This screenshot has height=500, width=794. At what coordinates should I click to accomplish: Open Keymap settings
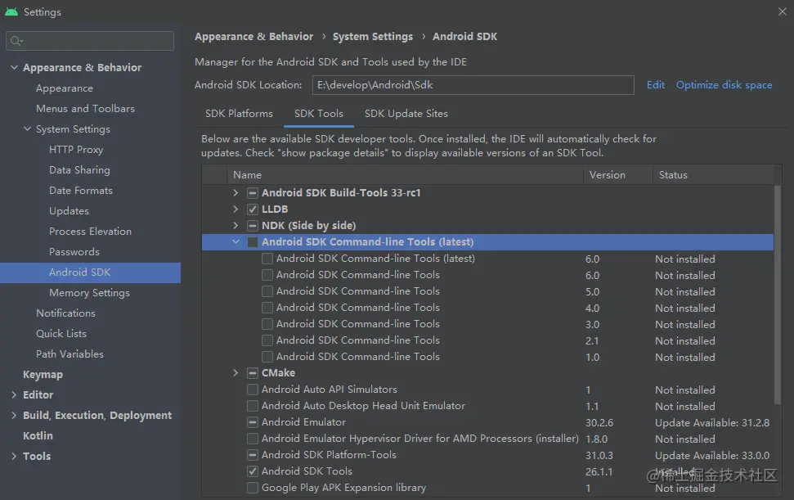43,374
